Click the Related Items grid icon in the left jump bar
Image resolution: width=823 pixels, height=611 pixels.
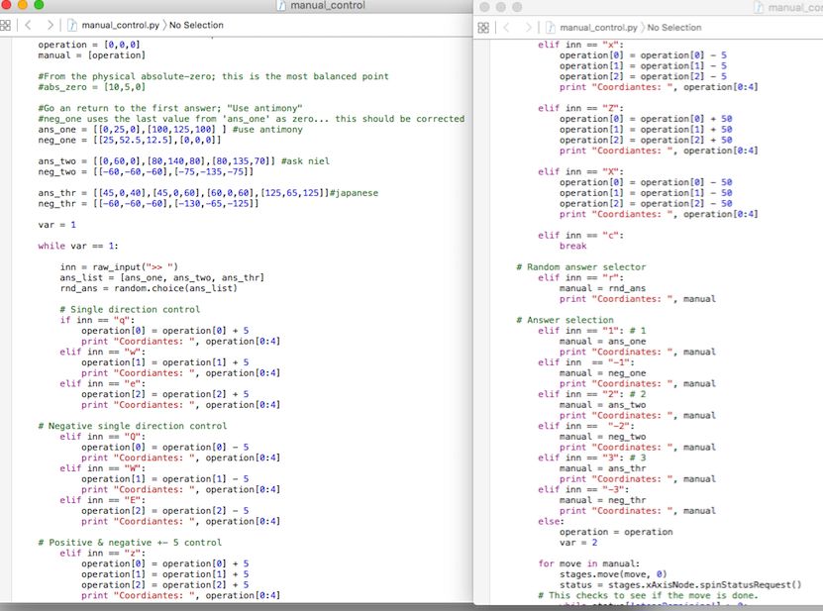coord(9,27)
